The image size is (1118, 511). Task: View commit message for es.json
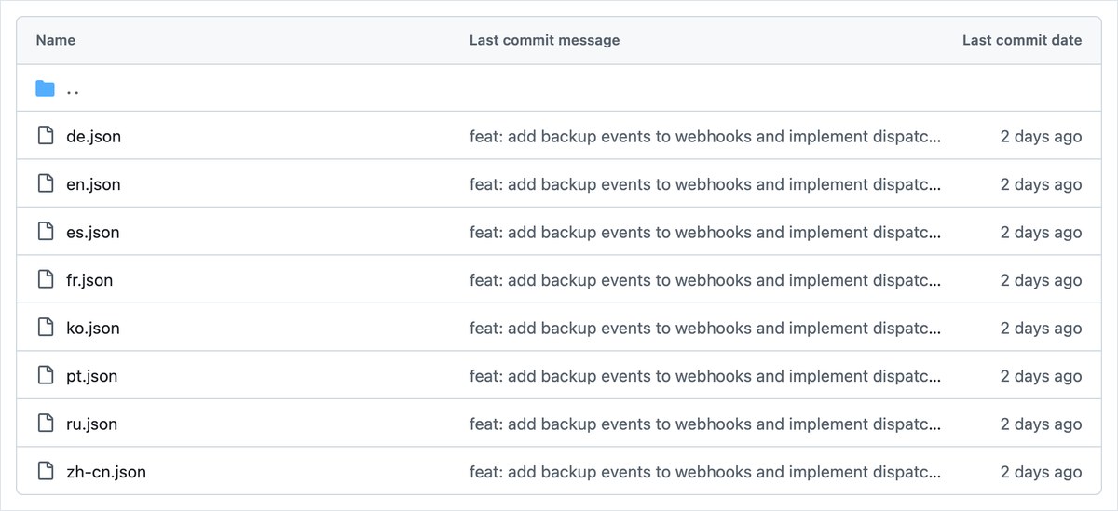click(705, 233)
